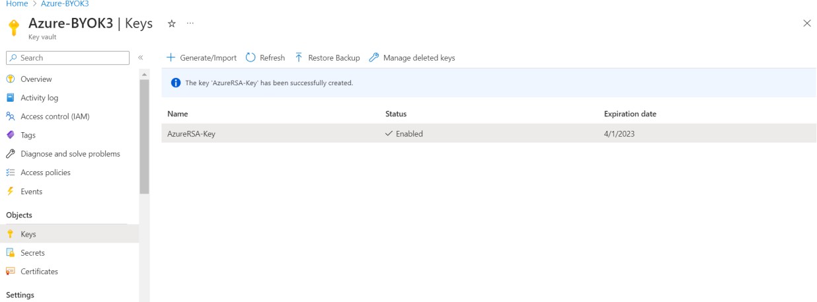
Task: Click the Events lightning bolt icon
Action: click(x=10, y=192)
